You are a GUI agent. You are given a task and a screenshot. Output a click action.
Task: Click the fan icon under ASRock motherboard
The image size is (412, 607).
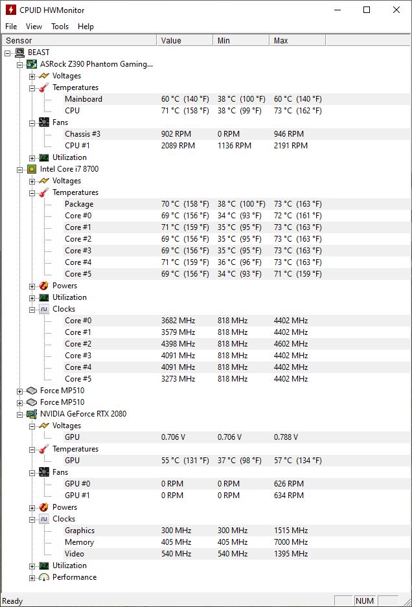pyautogui.click(x=44, y=122)
